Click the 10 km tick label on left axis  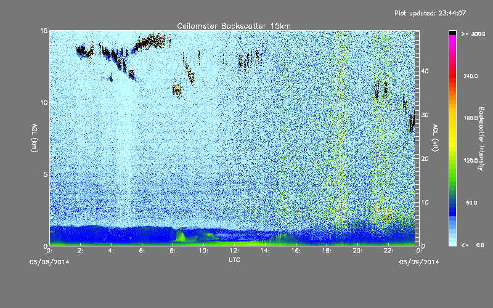click(44, 102)
